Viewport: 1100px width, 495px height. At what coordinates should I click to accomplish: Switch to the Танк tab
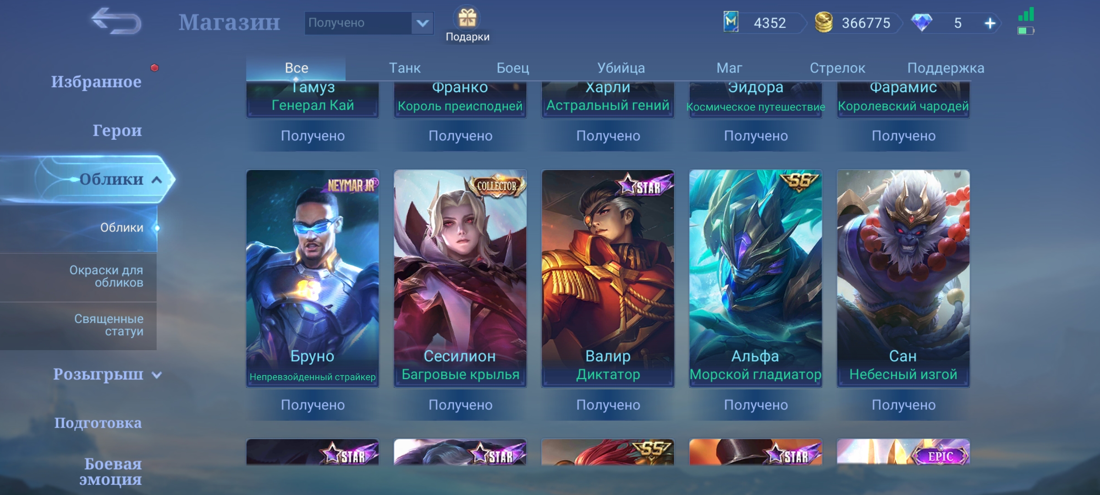coord(405,68)
